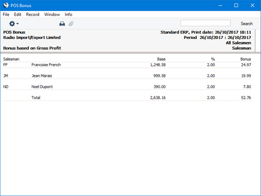This screenshot has height=196, width=261.
Task: Click Bonus based on Gross Profit text
Action: (32, 48)
